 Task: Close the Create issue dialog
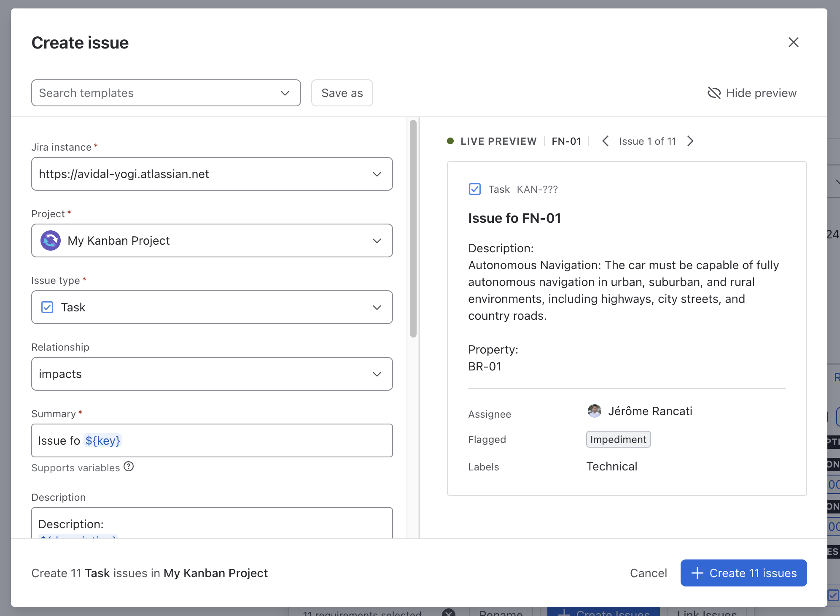point(793,42)
